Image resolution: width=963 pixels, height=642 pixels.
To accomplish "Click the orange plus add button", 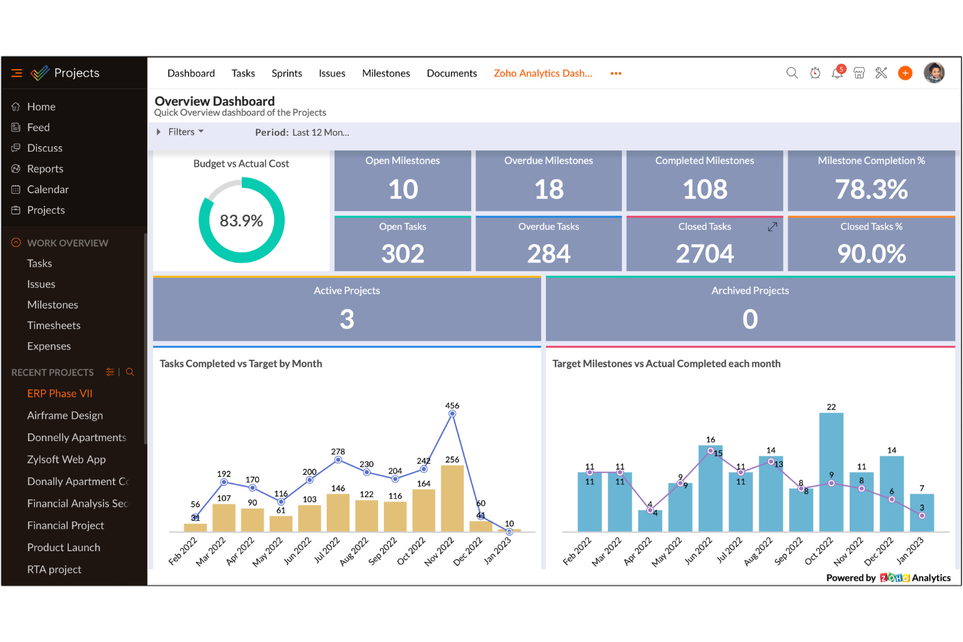I will click(x=905, y=74).
